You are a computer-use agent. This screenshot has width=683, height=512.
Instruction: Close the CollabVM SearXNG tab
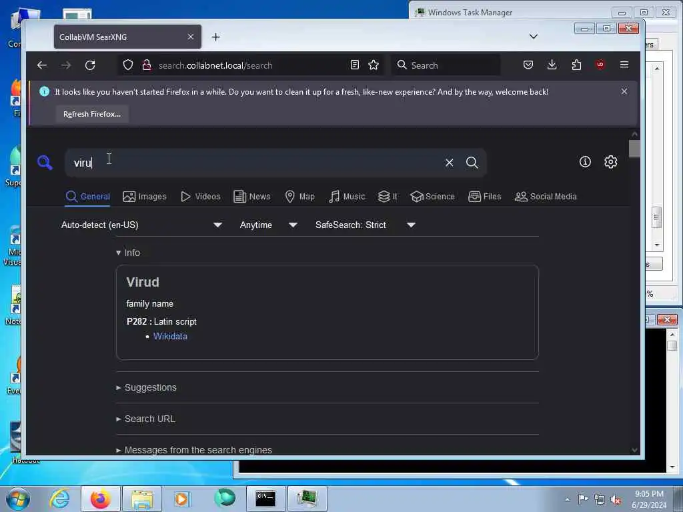pyautogui.click(x=190, y=37)
